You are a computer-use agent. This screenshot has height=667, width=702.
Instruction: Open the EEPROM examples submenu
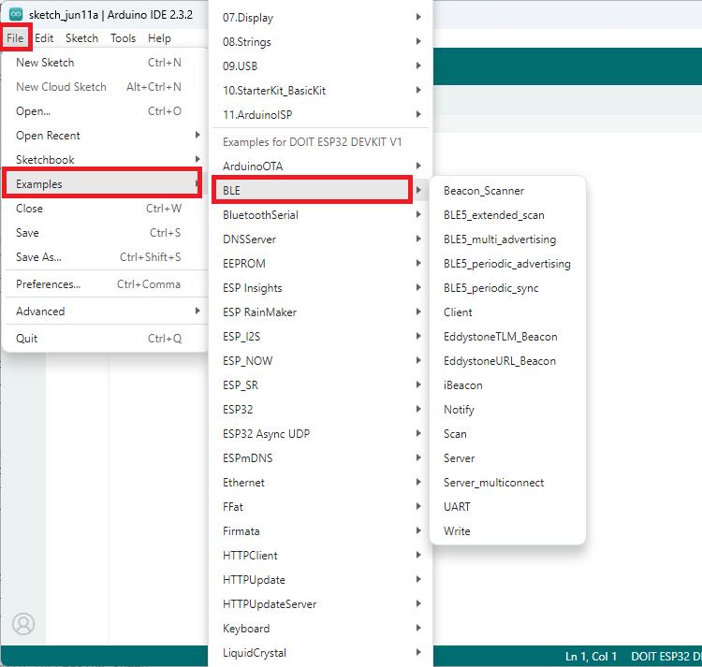(320, 264)
